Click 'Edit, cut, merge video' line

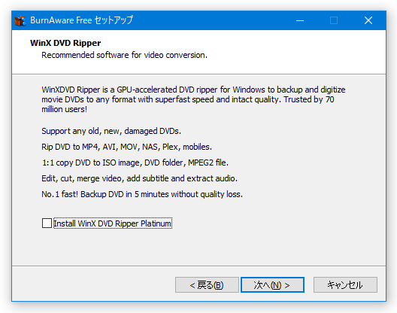point(140,178)
